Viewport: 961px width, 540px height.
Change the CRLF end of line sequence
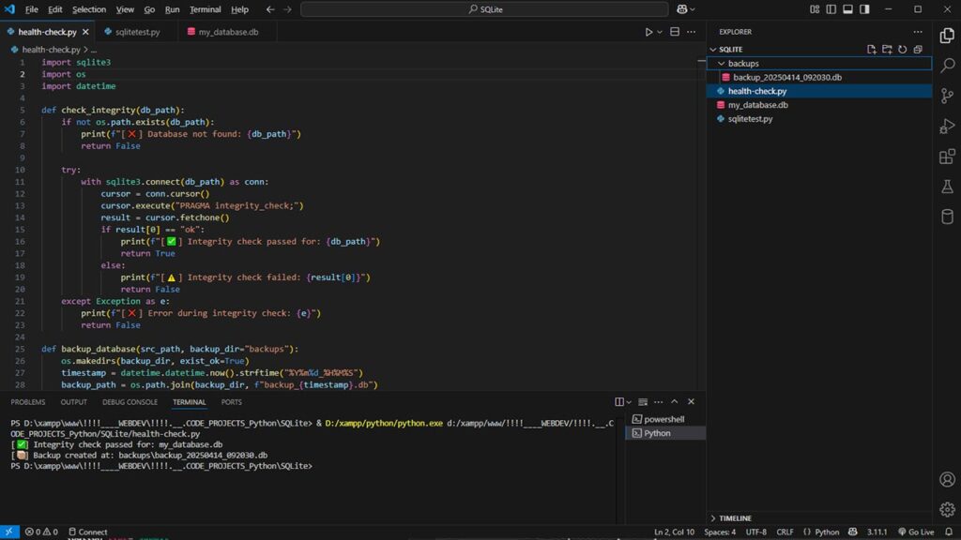(785, 532)
